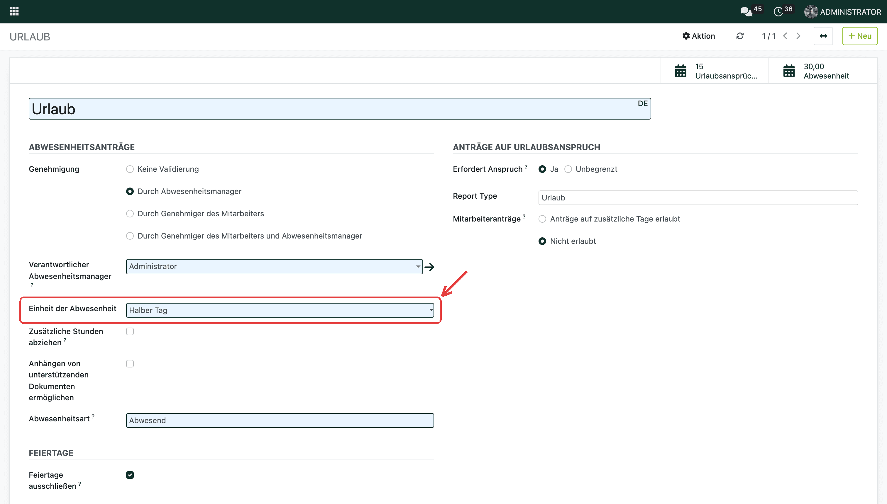Click the refresh record icon
The height and width of the screenshot is (504, 887).
[740, 36]
